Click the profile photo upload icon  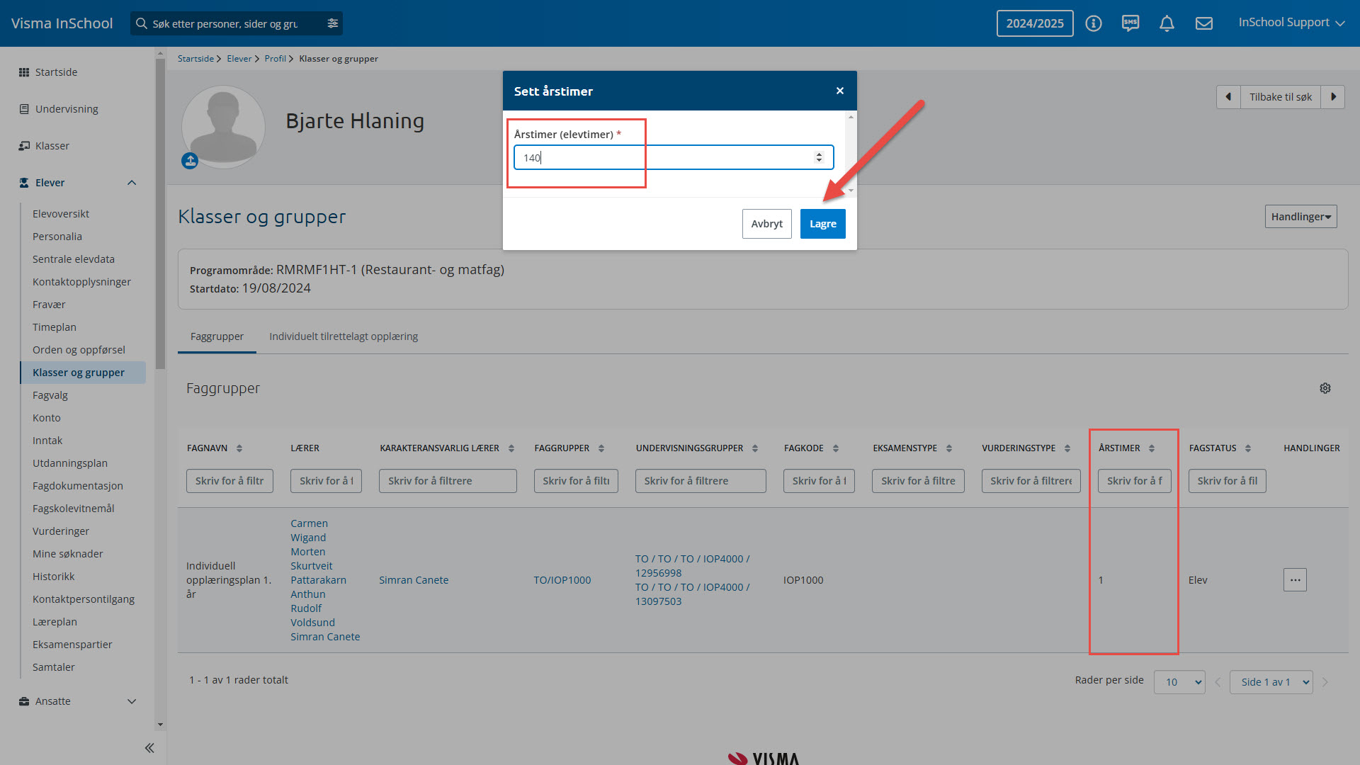pyautogui.click(x=190, y=161)
